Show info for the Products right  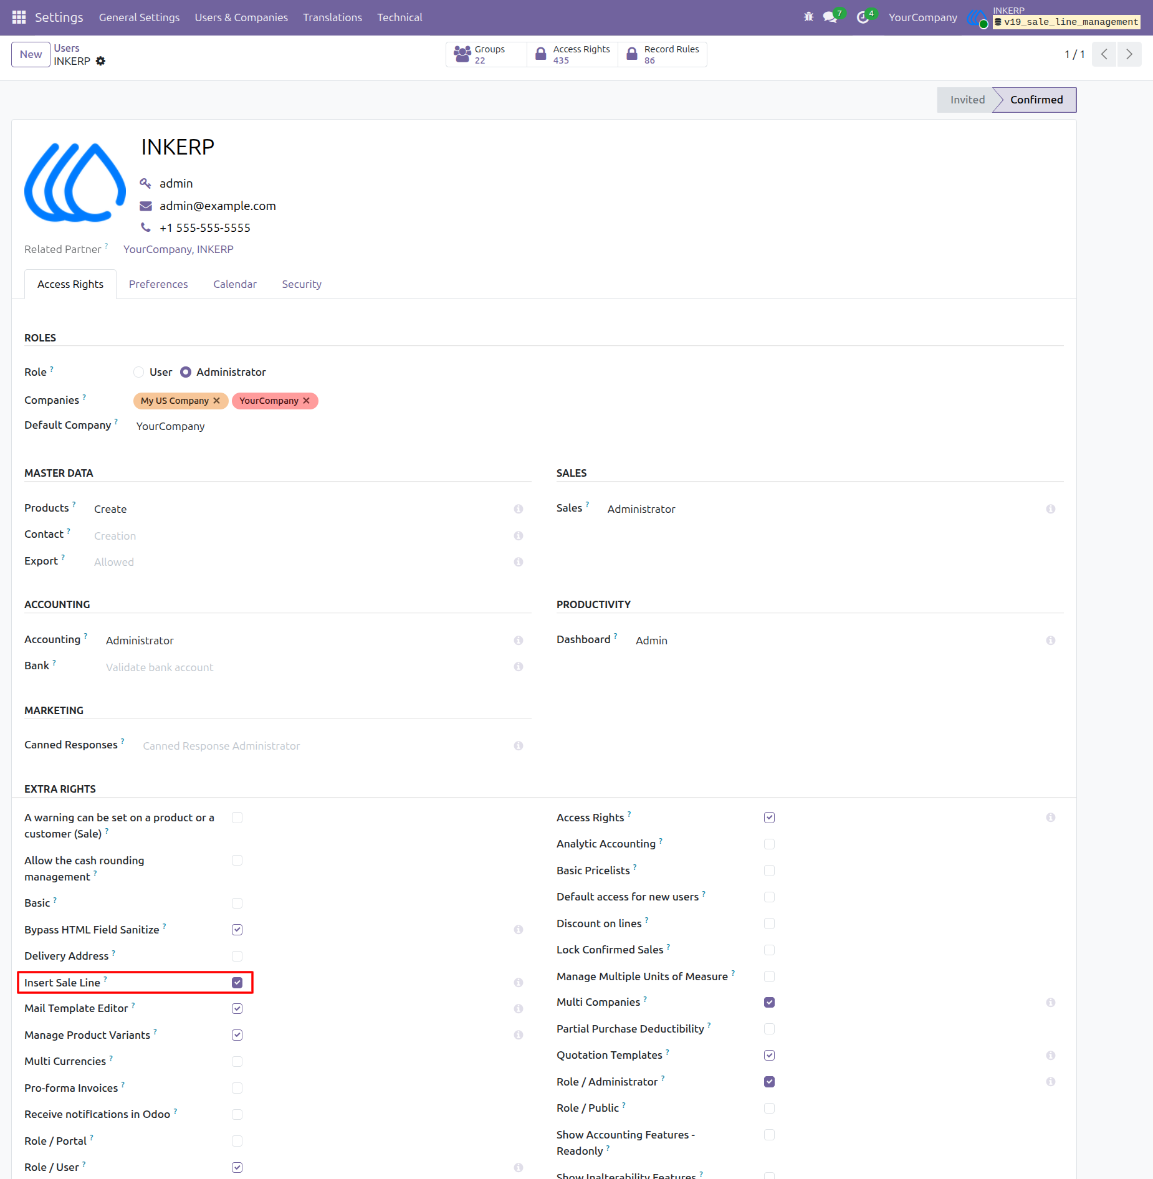coord(519,509)
